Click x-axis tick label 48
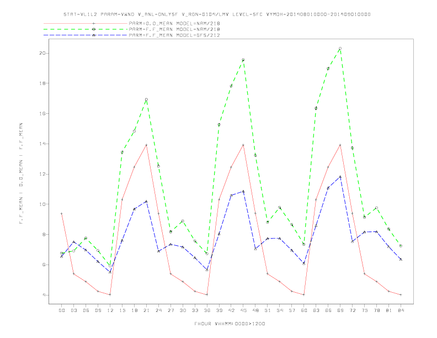The height and width of the screenshot is (338, 437). pos(255,310)
